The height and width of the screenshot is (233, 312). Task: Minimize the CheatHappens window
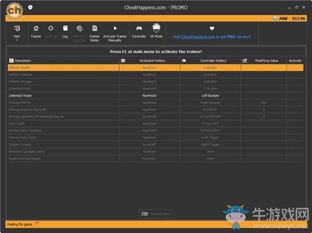point(290,7)
